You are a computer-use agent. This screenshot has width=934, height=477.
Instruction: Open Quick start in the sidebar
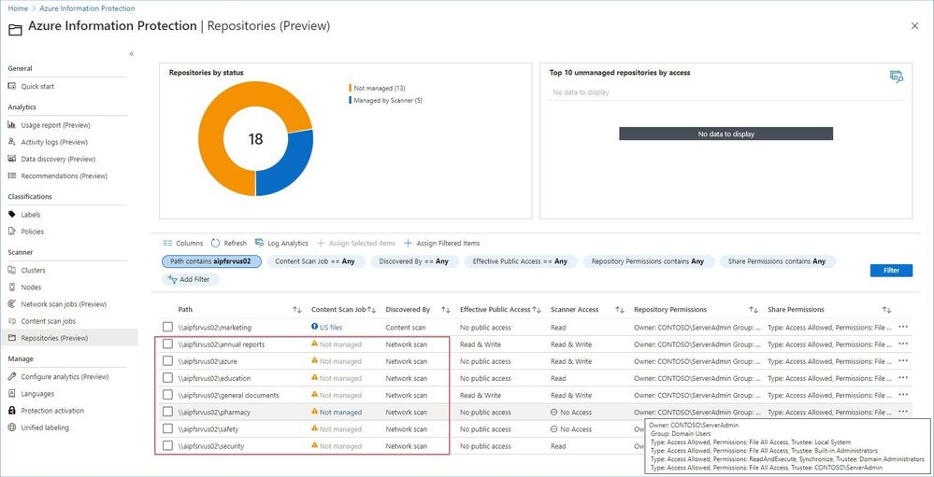[x=37, y=86]
